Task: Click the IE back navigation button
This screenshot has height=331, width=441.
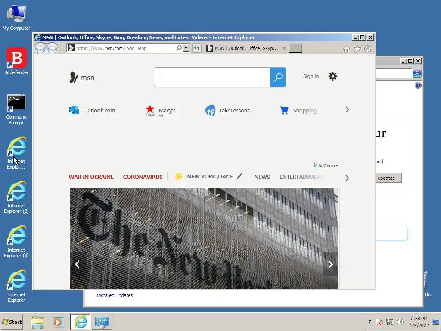Action: (x=40, y=48)
